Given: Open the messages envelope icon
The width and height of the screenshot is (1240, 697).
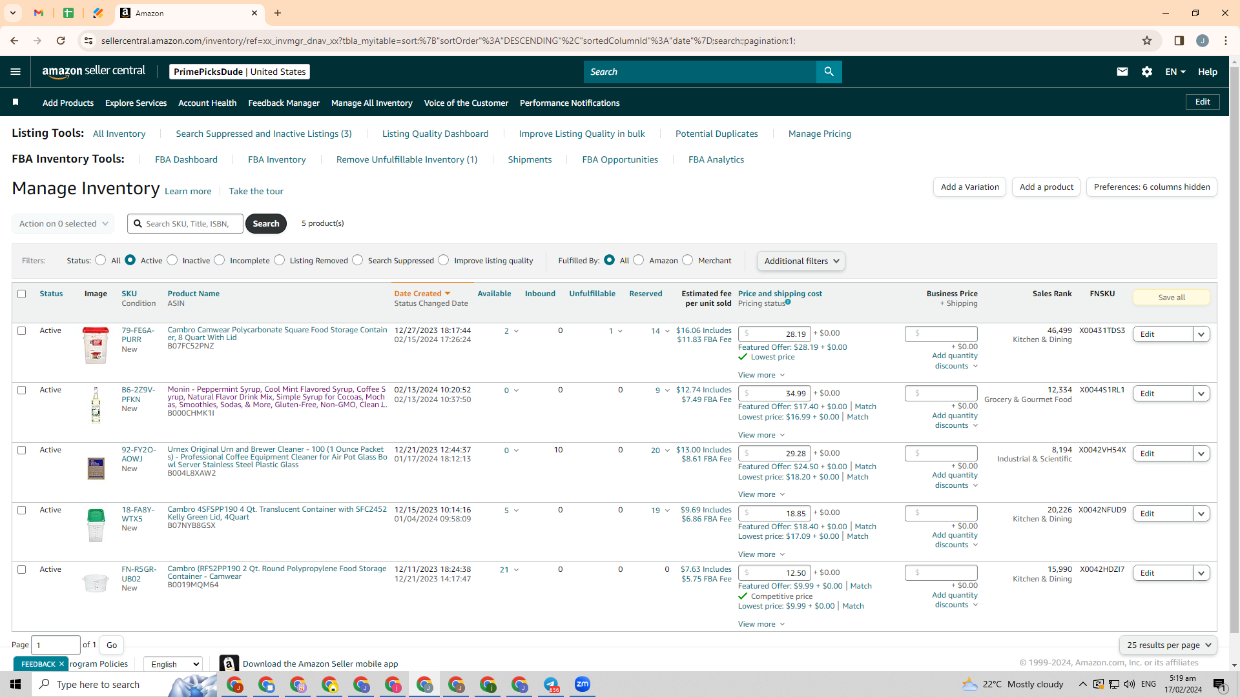Looking at the screenshot, I should click(x=1122, y=72).
